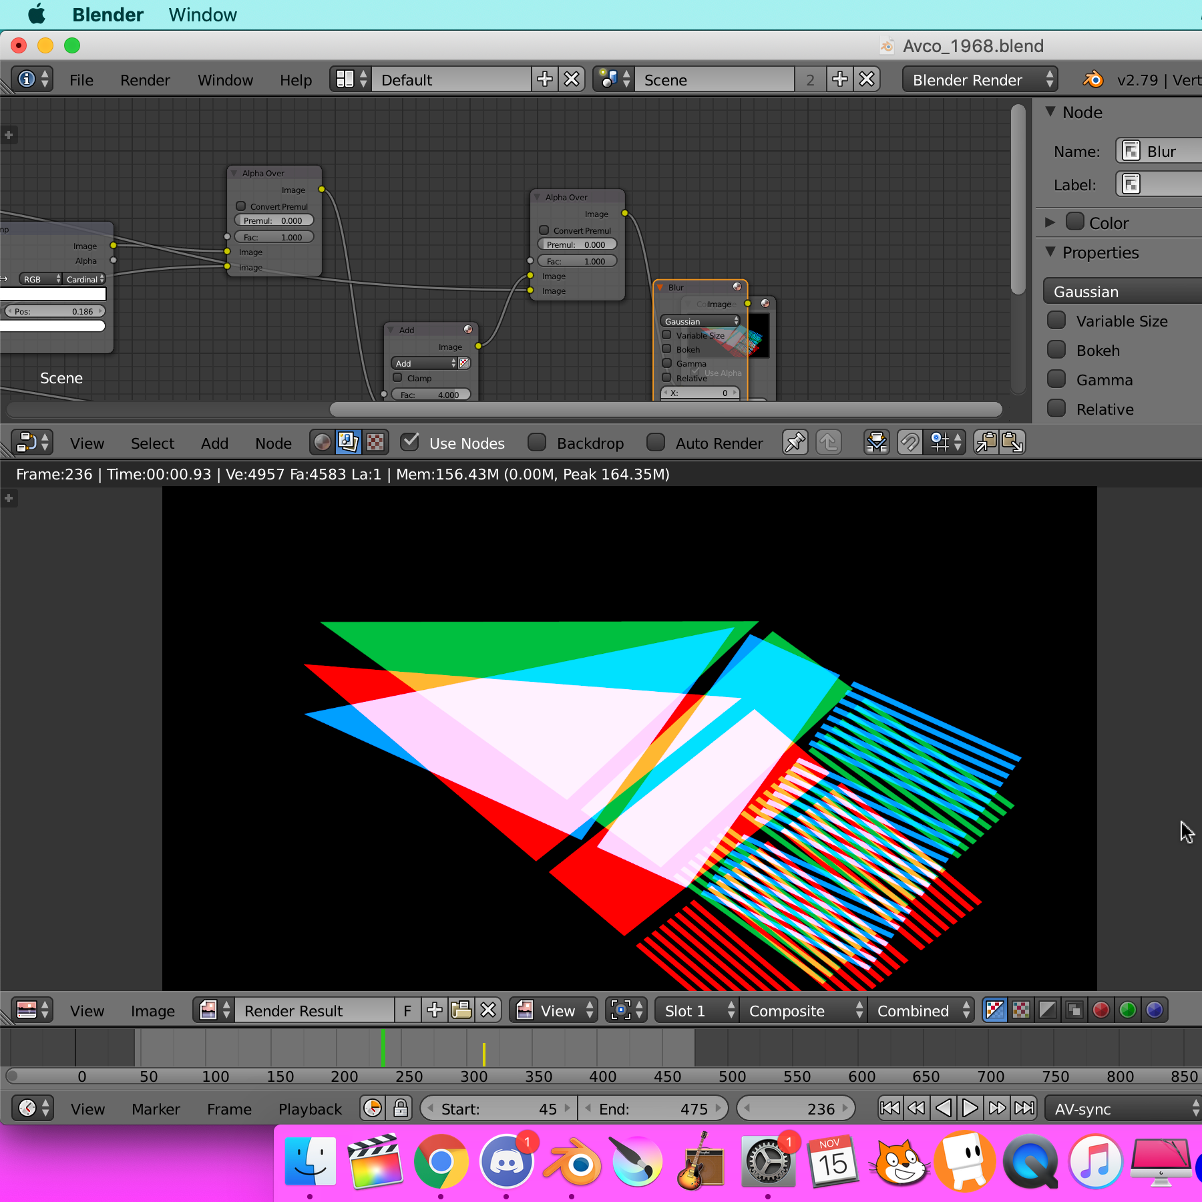This screenshot has height=1202, width=1202.
Task: Click the horizontal scrollbar of node editor
Action: pos(665,409)
